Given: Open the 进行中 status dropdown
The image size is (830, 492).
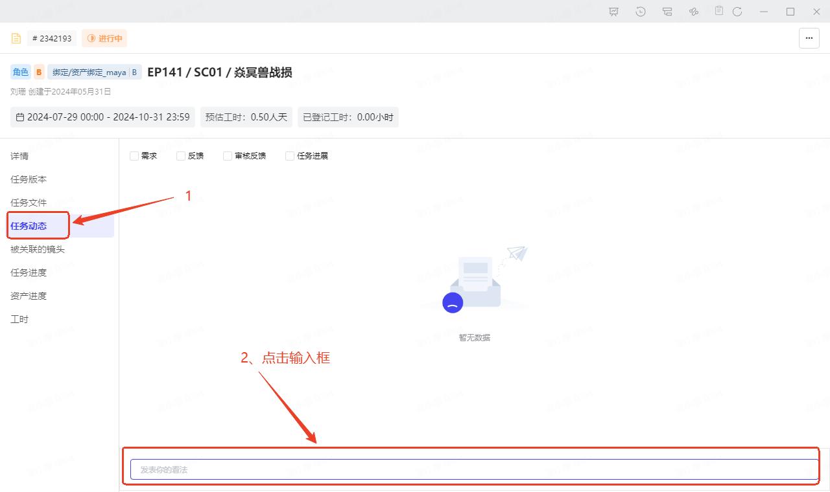Looking at the screenshot, I should (x=104, y=38).
